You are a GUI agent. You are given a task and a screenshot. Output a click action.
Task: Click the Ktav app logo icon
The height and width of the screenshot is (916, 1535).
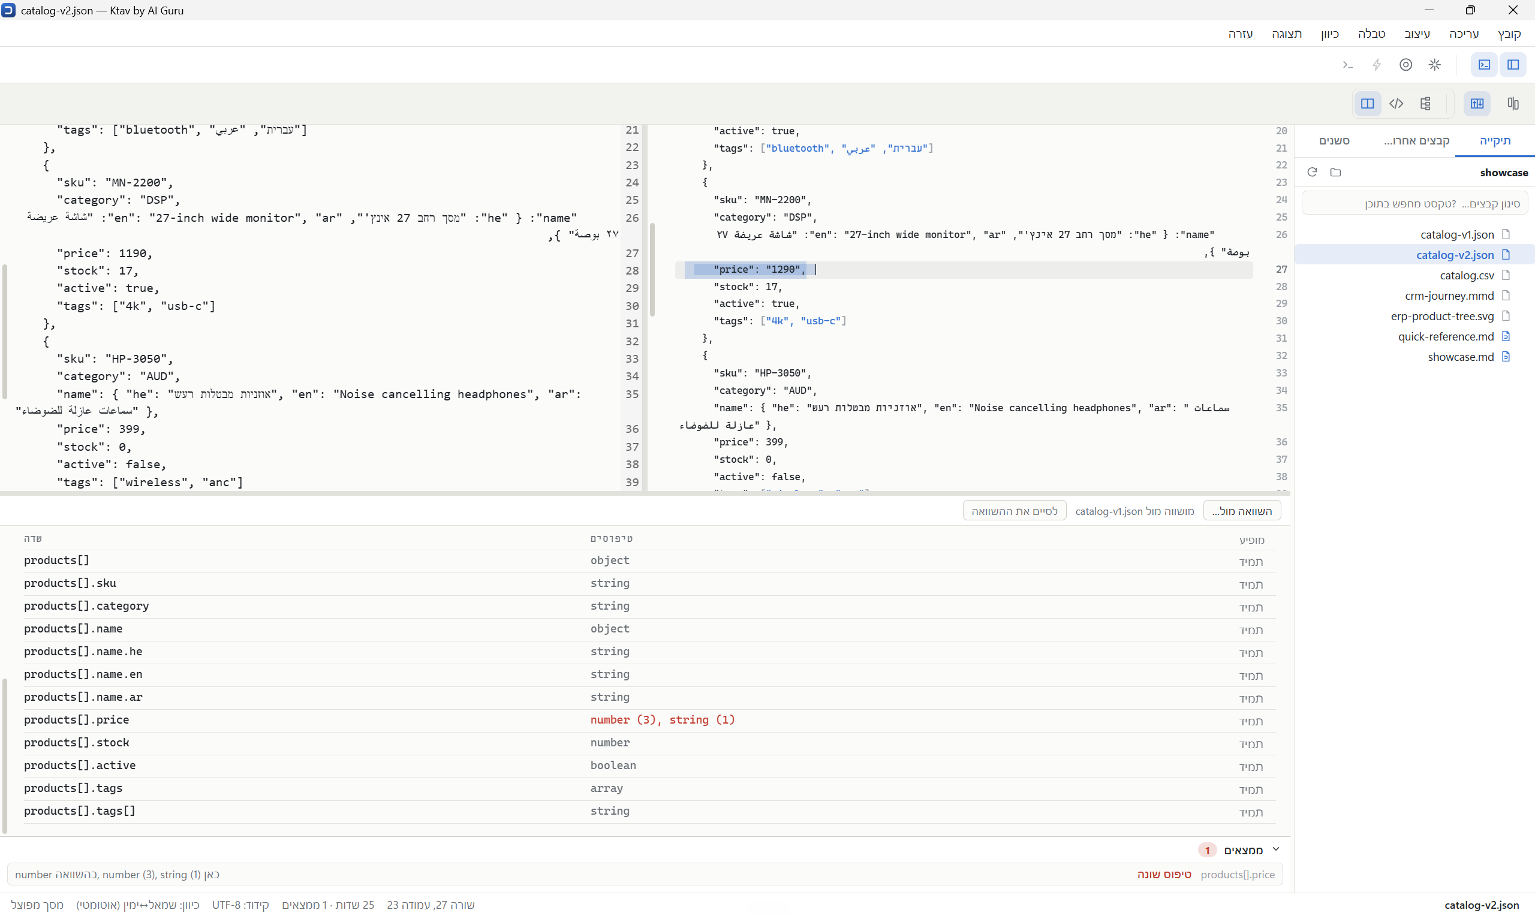point(8,10)
